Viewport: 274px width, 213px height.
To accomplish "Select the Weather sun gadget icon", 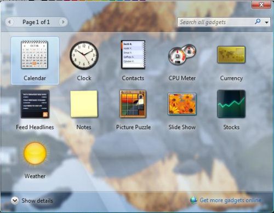I will click(35, 154).
